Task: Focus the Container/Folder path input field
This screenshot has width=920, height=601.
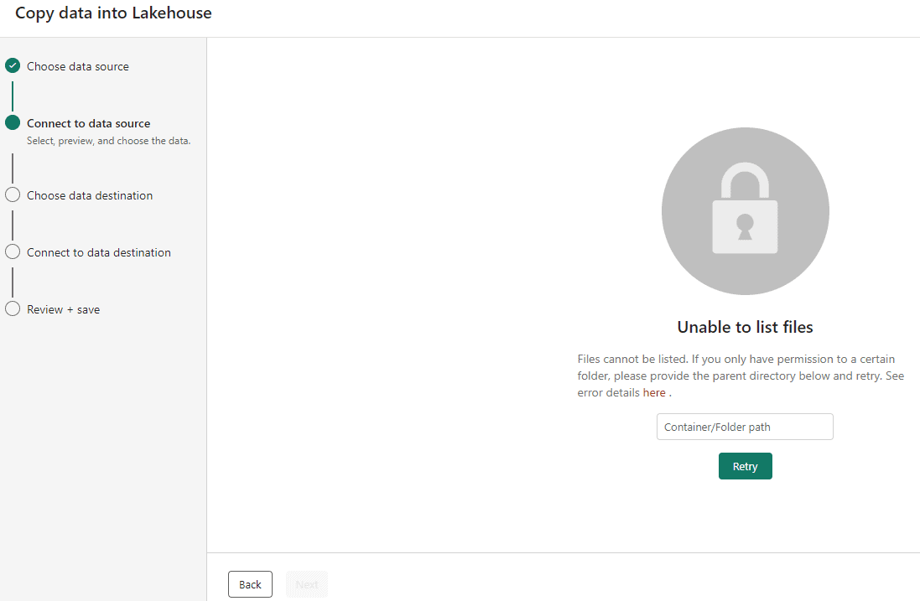Action: 745,427
